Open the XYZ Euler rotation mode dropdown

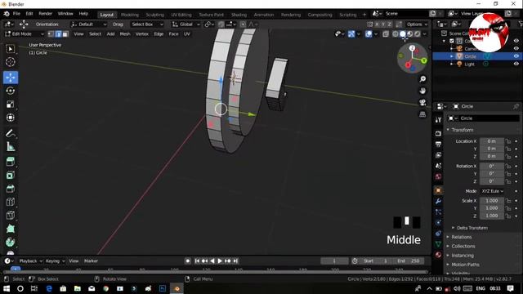pyautogui.click(x=492, y=191)
